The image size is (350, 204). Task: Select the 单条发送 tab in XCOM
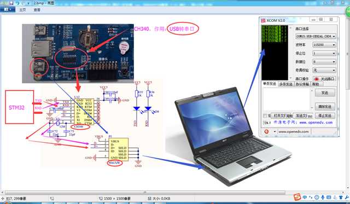click(270, 84)
